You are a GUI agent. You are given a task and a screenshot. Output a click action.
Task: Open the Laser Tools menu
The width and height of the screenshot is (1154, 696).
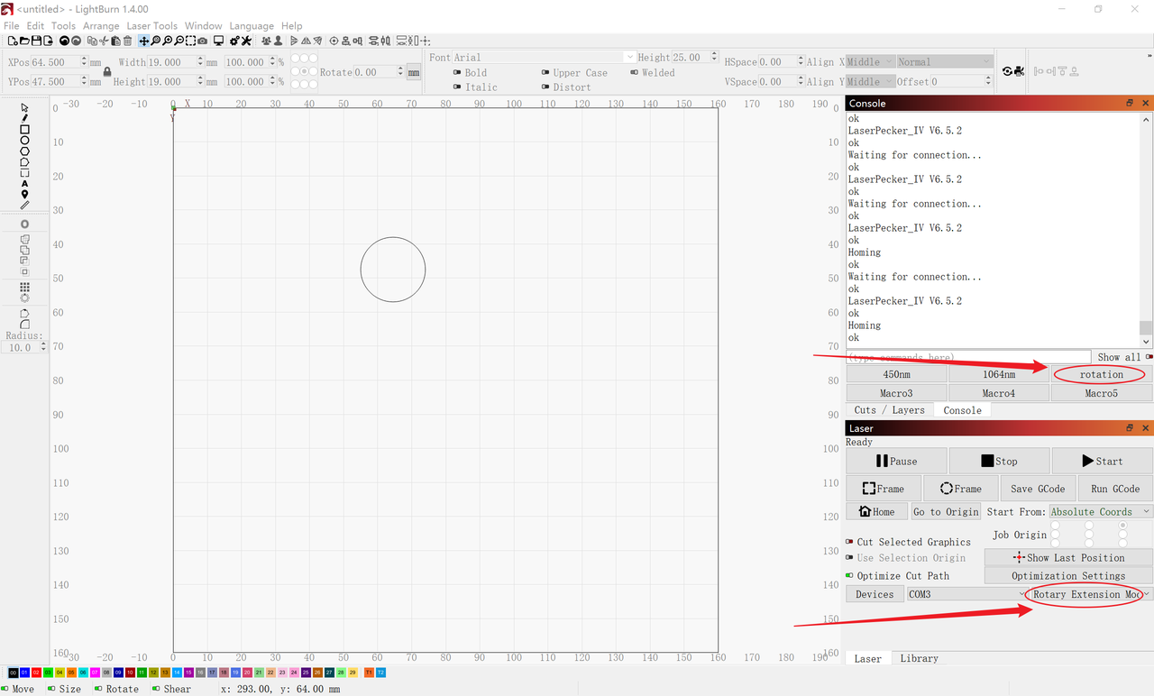[x=151, y=26]
